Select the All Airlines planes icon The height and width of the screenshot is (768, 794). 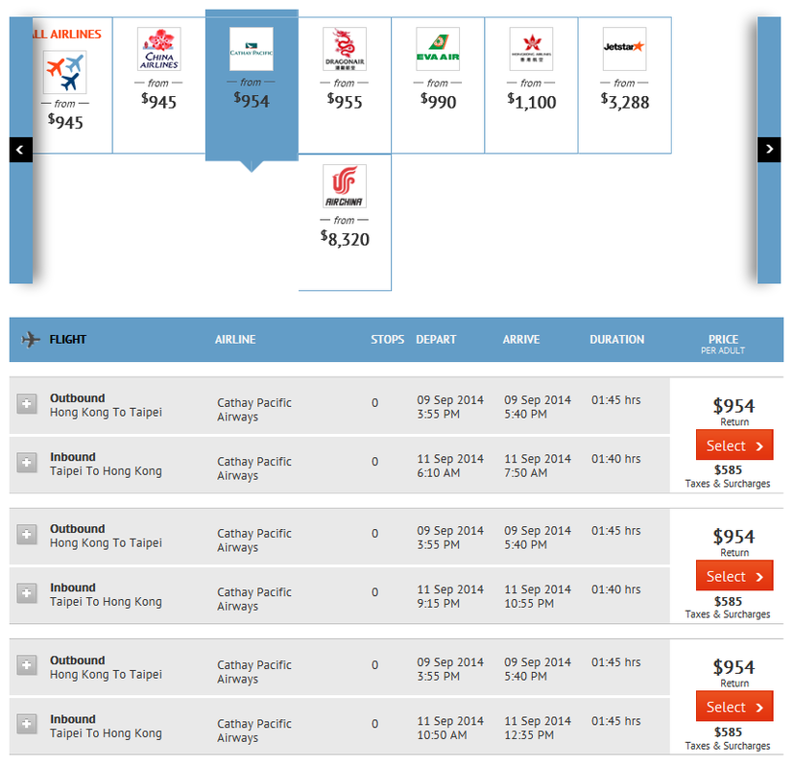[64, 72]
